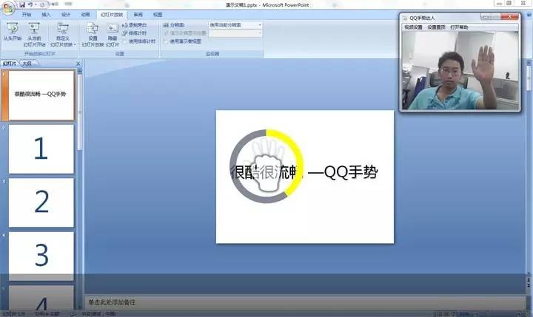Open 自定义幻灯片放映 dropdown
The width and height of the screenshot is (533, 317).
tap(63, 35)
